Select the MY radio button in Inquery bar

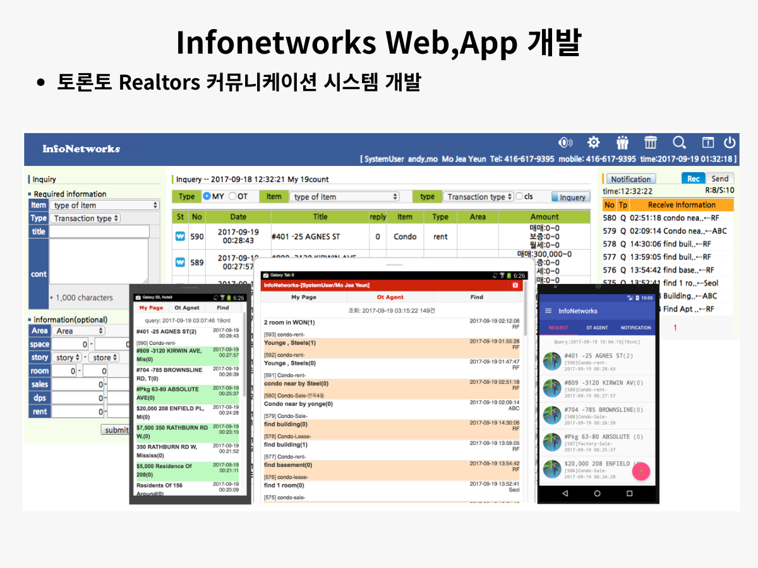207,196
